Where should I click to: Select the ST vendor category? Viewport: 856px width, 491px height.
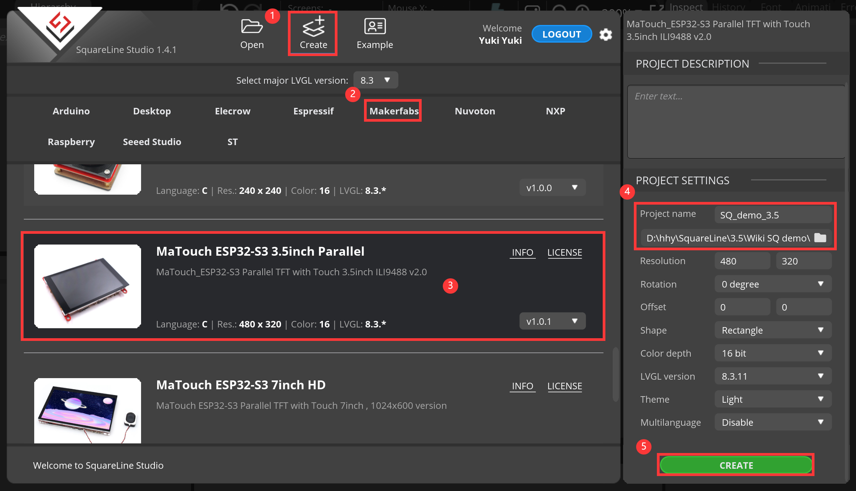pos(233,142)
